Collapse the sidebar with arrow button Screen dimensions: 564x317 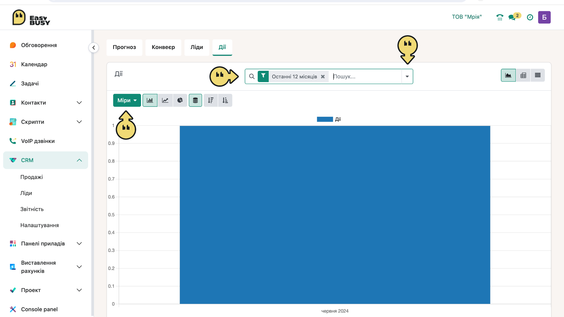click(x=94, y=48)
